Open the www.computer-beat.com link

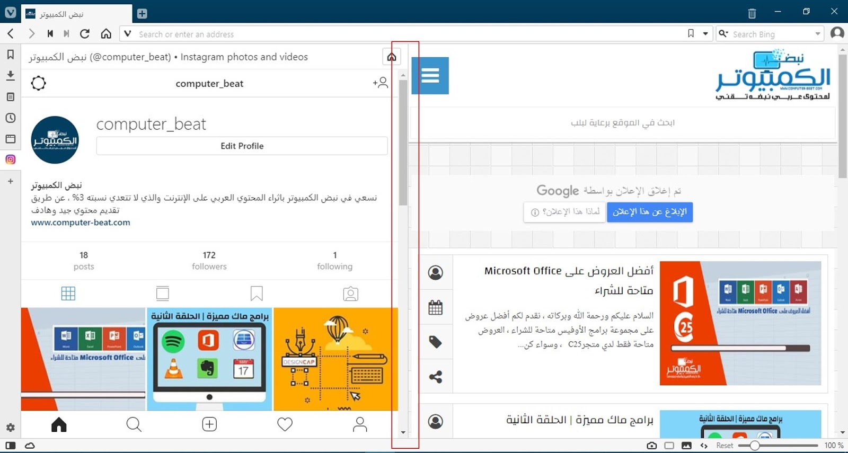pyautogui.click(x=81, y=223)
